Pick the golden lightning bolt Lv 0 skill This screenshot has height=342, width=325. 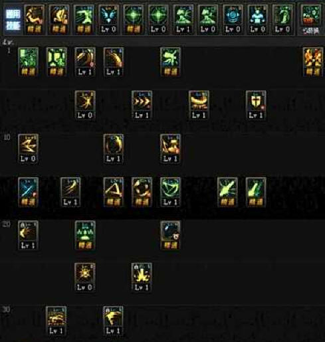point(29,149)
